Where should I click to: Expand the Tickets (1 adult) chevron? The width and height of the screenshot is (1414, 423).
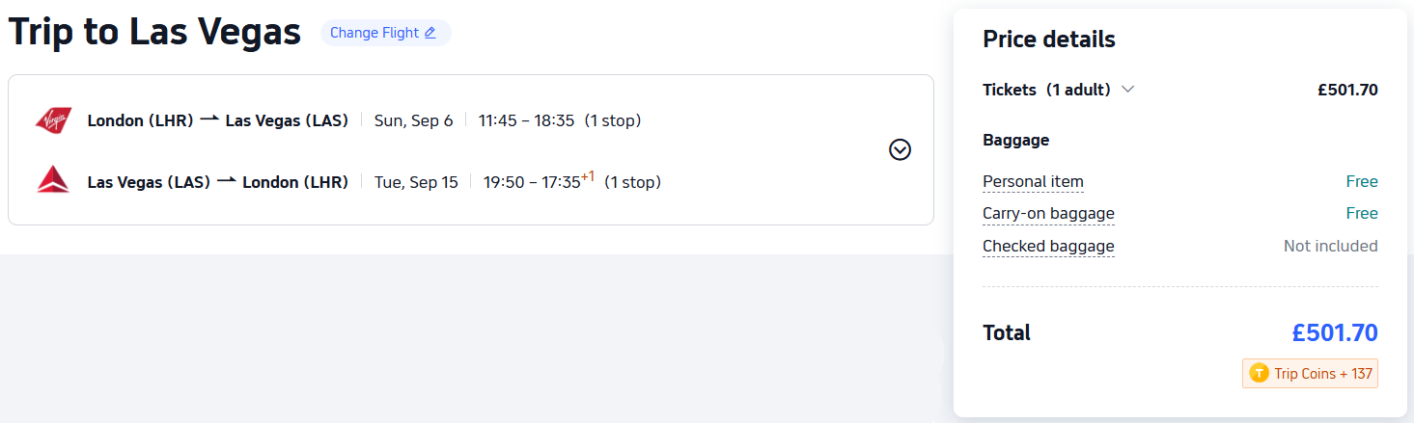point(1127,90)
